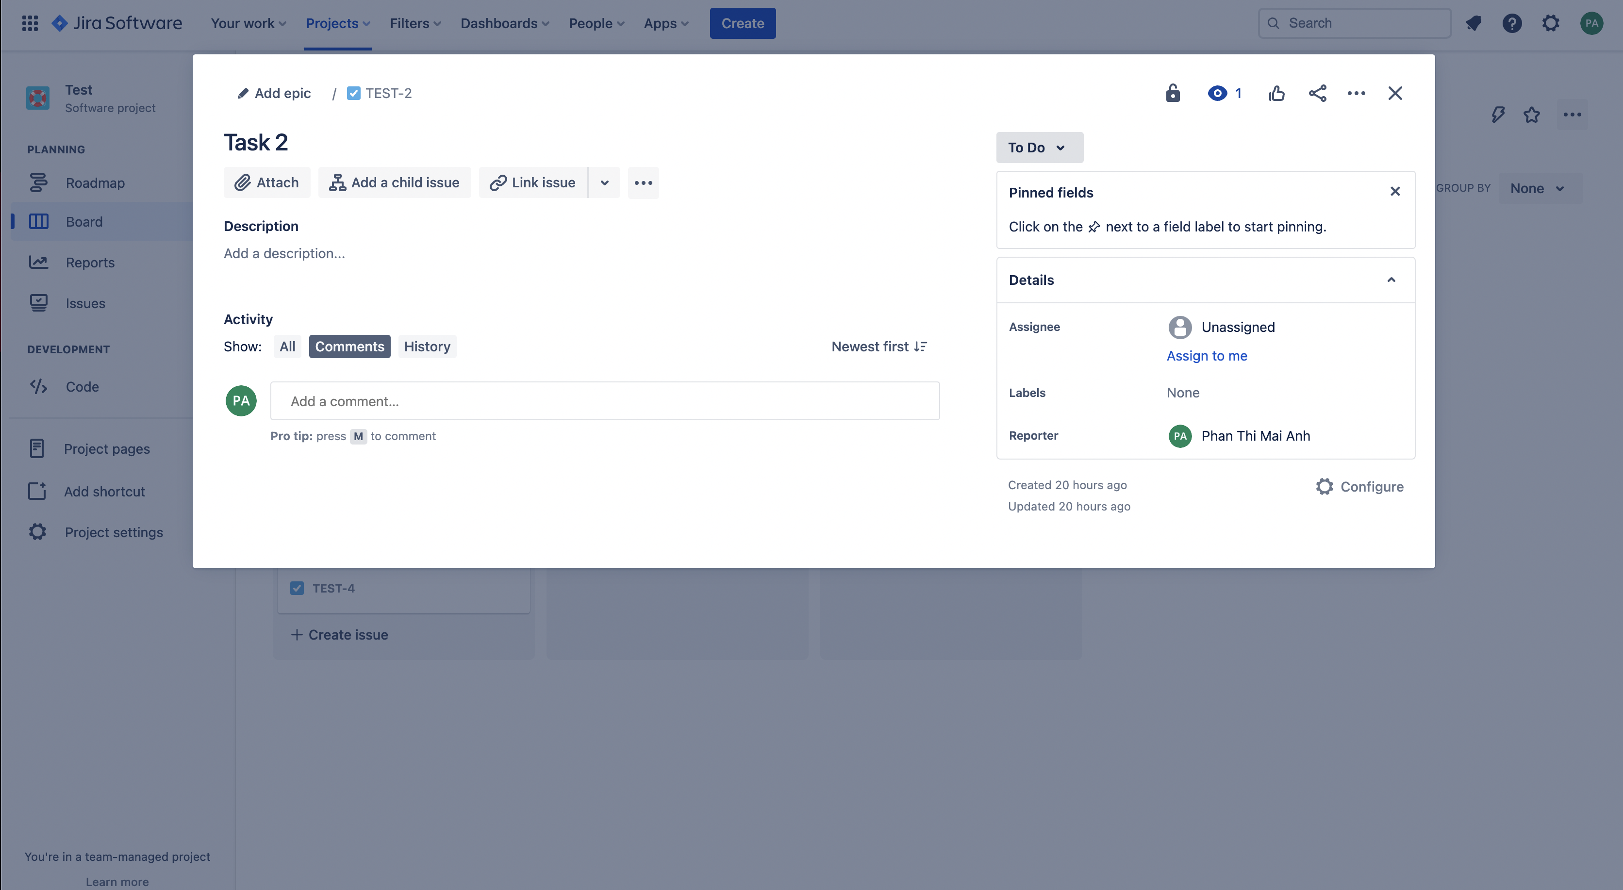Click Add epic pencil link
The width and height of the screenshot is (1623, 890).
pos(273,93)
